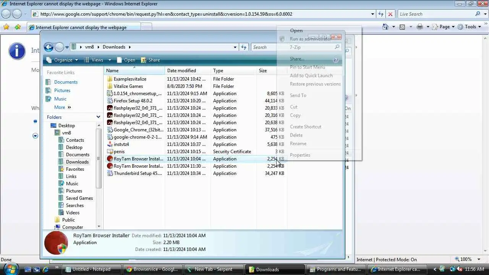Click the RoyTam large icon in details pane
This screenshot has width=489, height=275.
click(x=56, y=243)
